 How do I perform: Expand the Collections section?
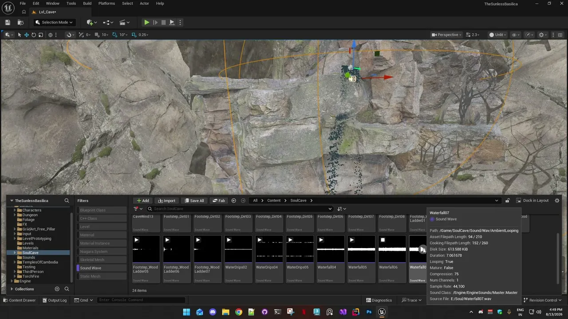pyautogui.click(x=12, y=289)
